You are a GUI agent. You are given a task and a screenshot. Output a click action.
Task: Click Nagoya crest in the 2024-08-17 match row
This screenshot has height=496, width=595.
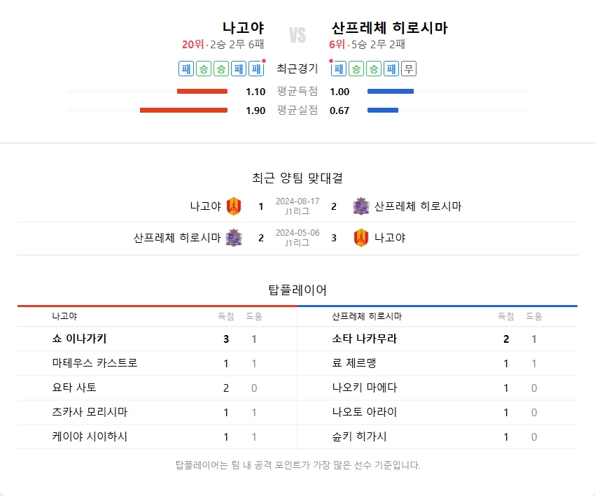[234, 206]
